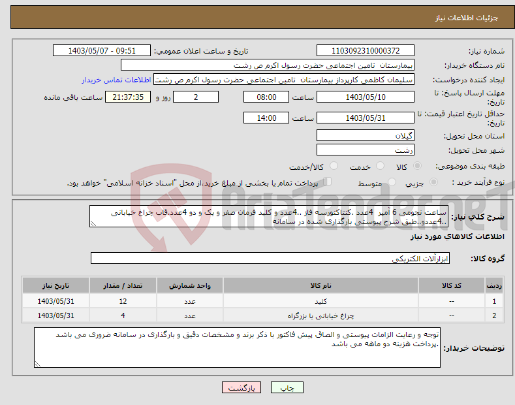Click the date cell in row 2

point(56,316)
